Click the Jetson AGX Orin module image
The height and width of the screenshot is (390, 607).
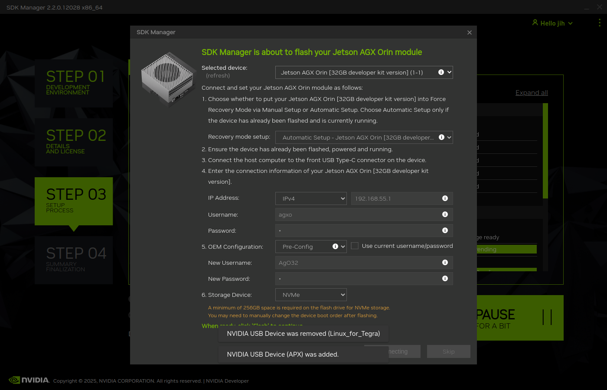(x=168, y=80)
